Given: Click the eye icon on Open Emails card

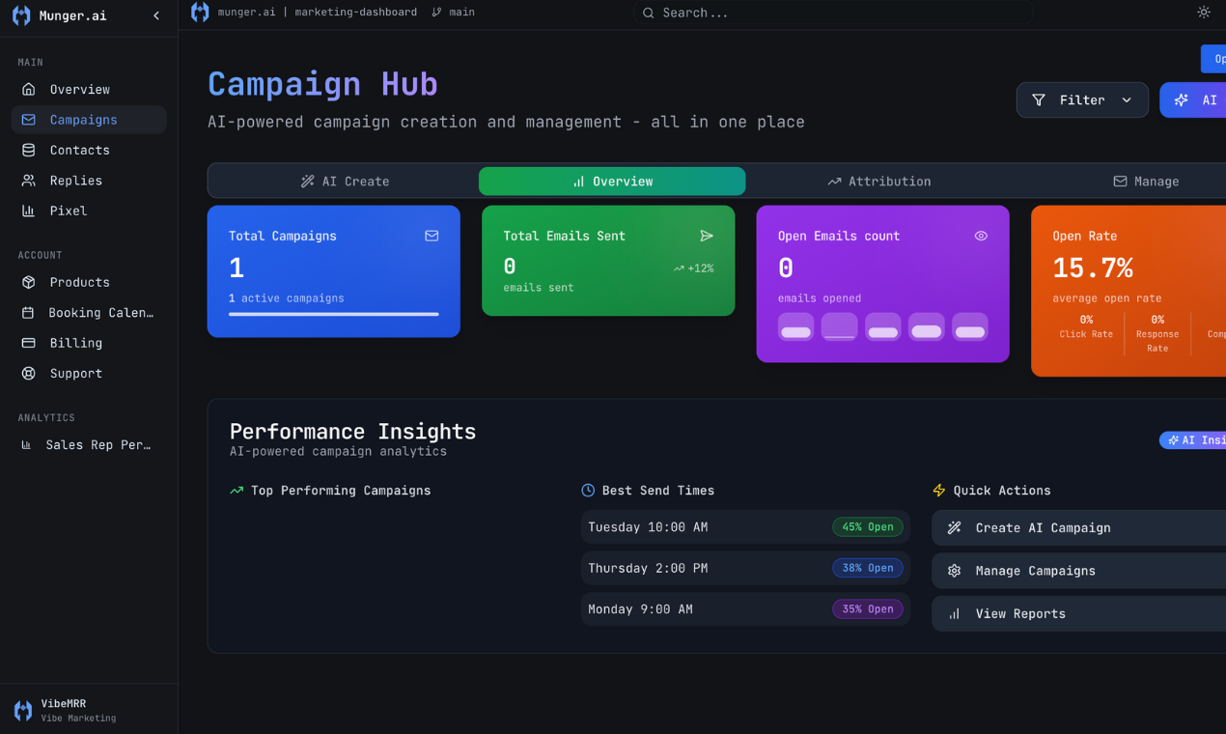Looking at the screenshot, I should pyautogui.click(x=981, y=236).
